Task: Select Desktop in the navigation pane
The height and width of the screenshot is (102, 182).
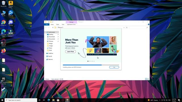Action: (51, 35)
